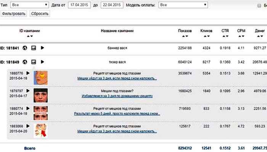The height and width of the screenshot is (152, 267).
Task: Open the Тип dropdown
Action: click(29, 5)
